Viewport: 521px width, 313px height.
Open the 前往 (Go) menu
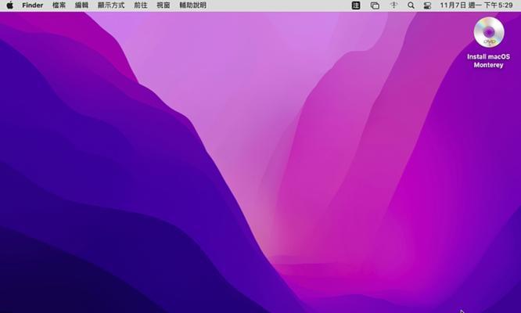(141, 5)
